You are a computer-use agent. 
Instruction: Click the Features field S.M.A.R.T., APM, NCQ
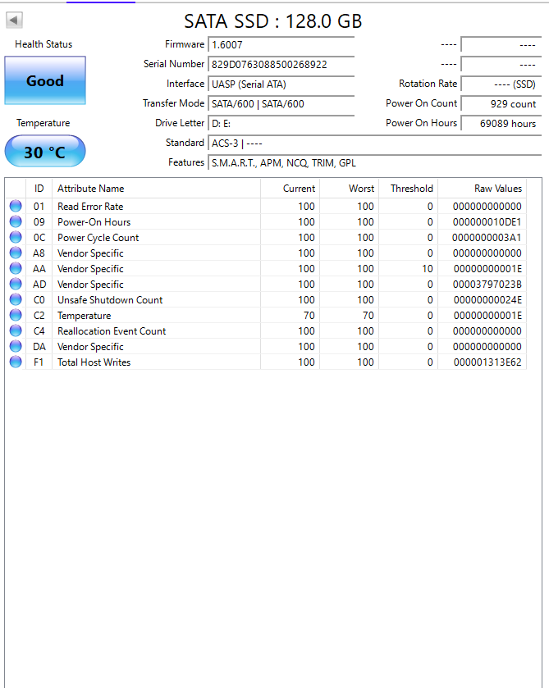click(x=375, y=163)
